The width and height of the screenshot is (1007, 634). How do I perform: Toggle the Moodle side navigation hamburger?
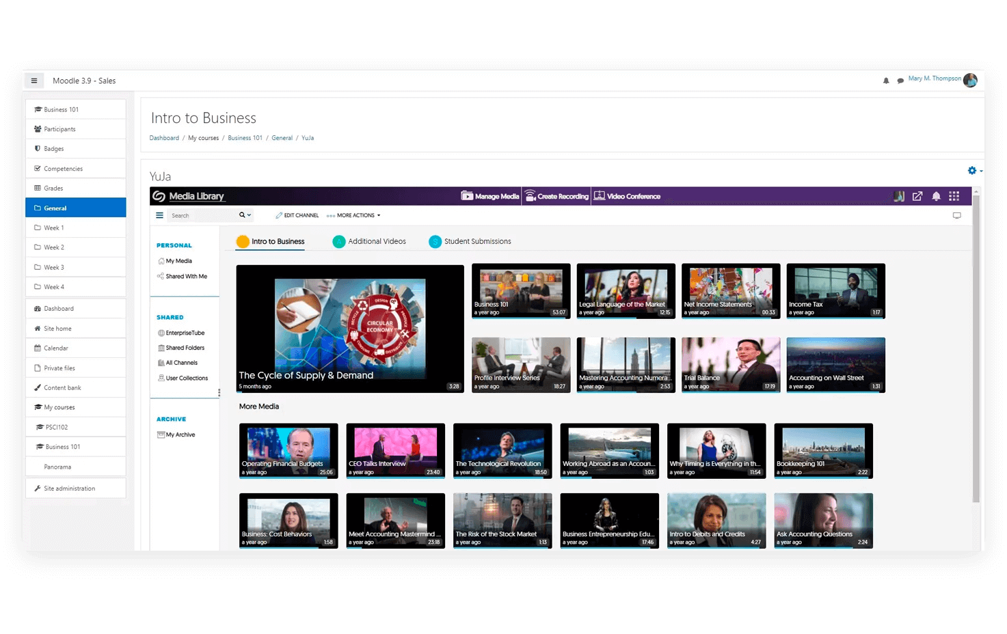click(34, 81)
